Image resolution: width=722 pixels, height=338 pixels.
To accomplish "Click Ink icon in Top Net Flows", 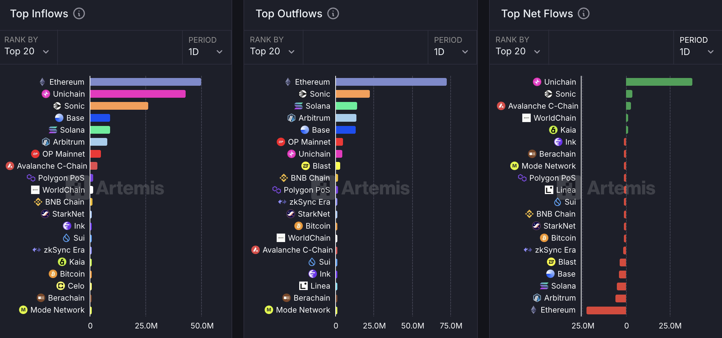I will (x=558, y=142).
